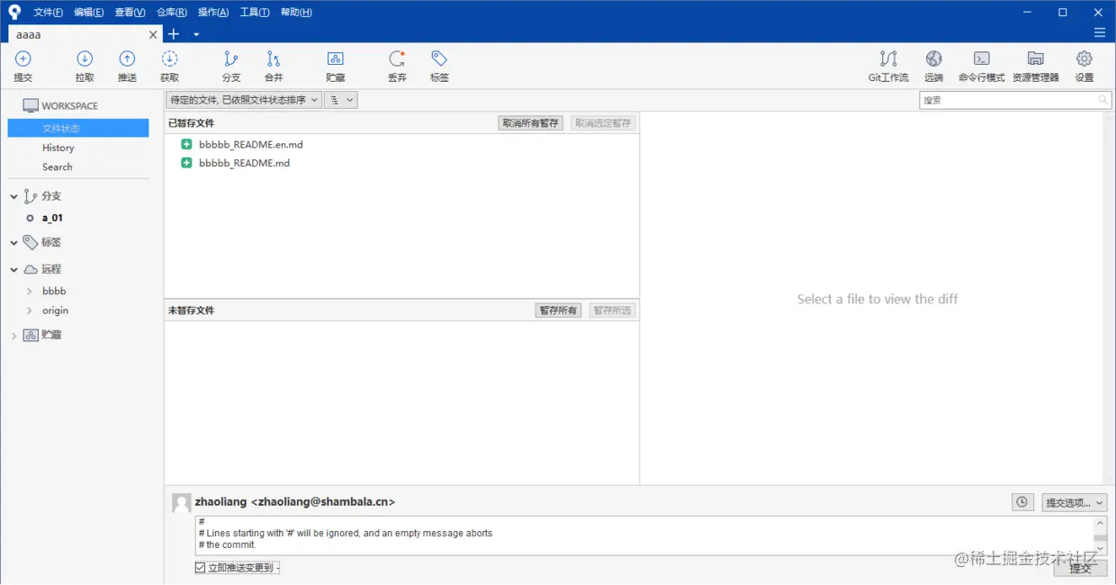This screenshot has width=1116, height=585.
Task: Click the 提交 commit button at bottom right
Action: [x=1080, y=568]
